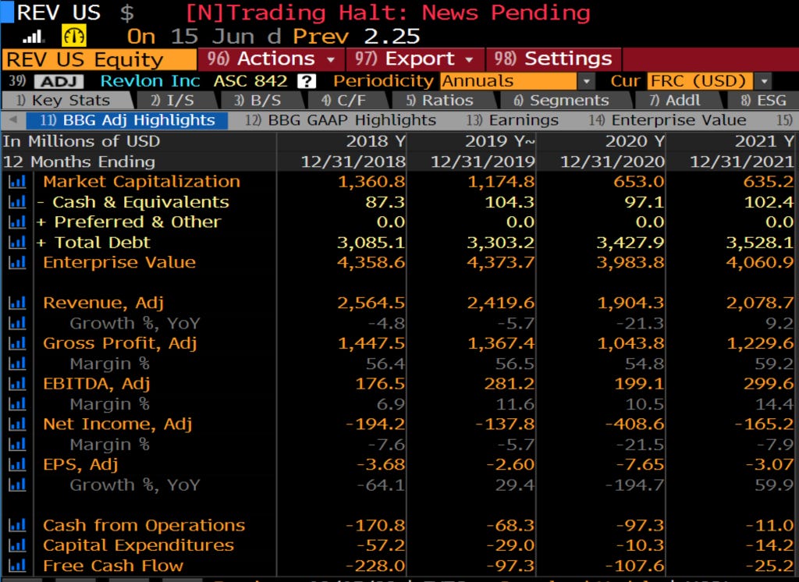Image resolution: width=799 pixels, height=582 pixels.
Task: Click the Trading Halt: News Pending notice
Action: (388, 12)
